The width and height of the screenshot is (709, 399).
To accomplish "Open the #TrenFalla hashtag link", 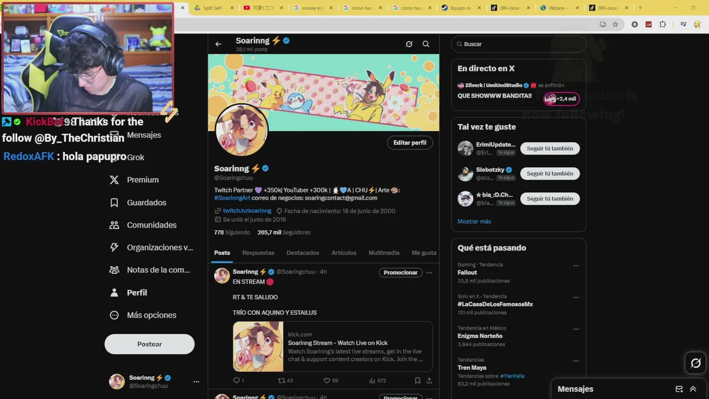I will click(512, 376).
